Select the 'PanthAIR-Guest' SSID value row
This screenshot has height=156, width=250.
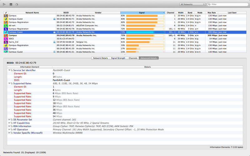(x=125, y=80)
